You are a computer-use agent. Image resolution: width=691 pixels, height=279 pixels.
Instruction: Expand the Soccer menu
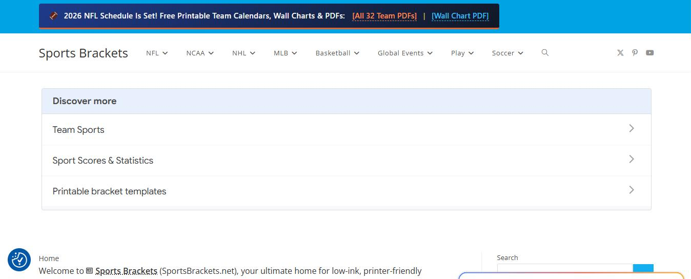[x=507, y=53]
